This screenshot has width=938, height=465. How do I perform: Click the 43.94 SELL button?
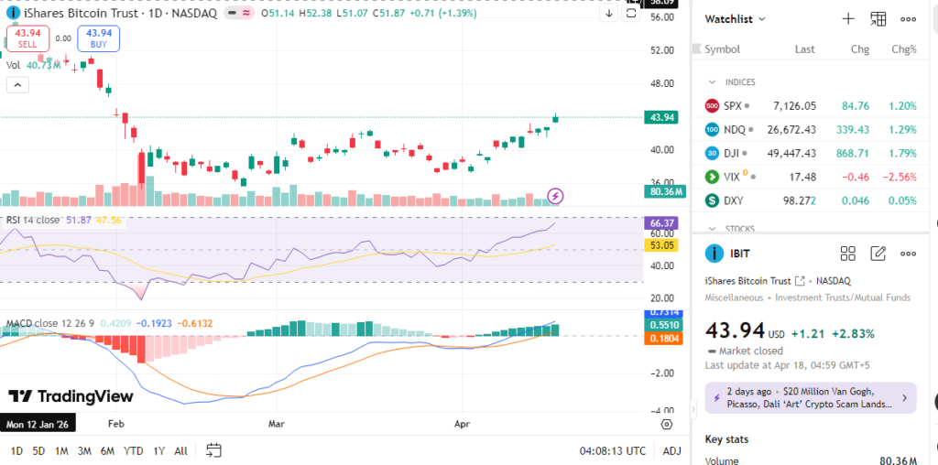click(27, 38)
